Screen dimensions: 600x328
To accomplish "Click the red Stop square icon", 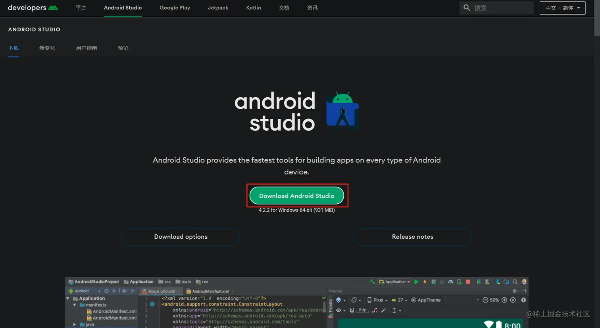I will tap(468, 282).
